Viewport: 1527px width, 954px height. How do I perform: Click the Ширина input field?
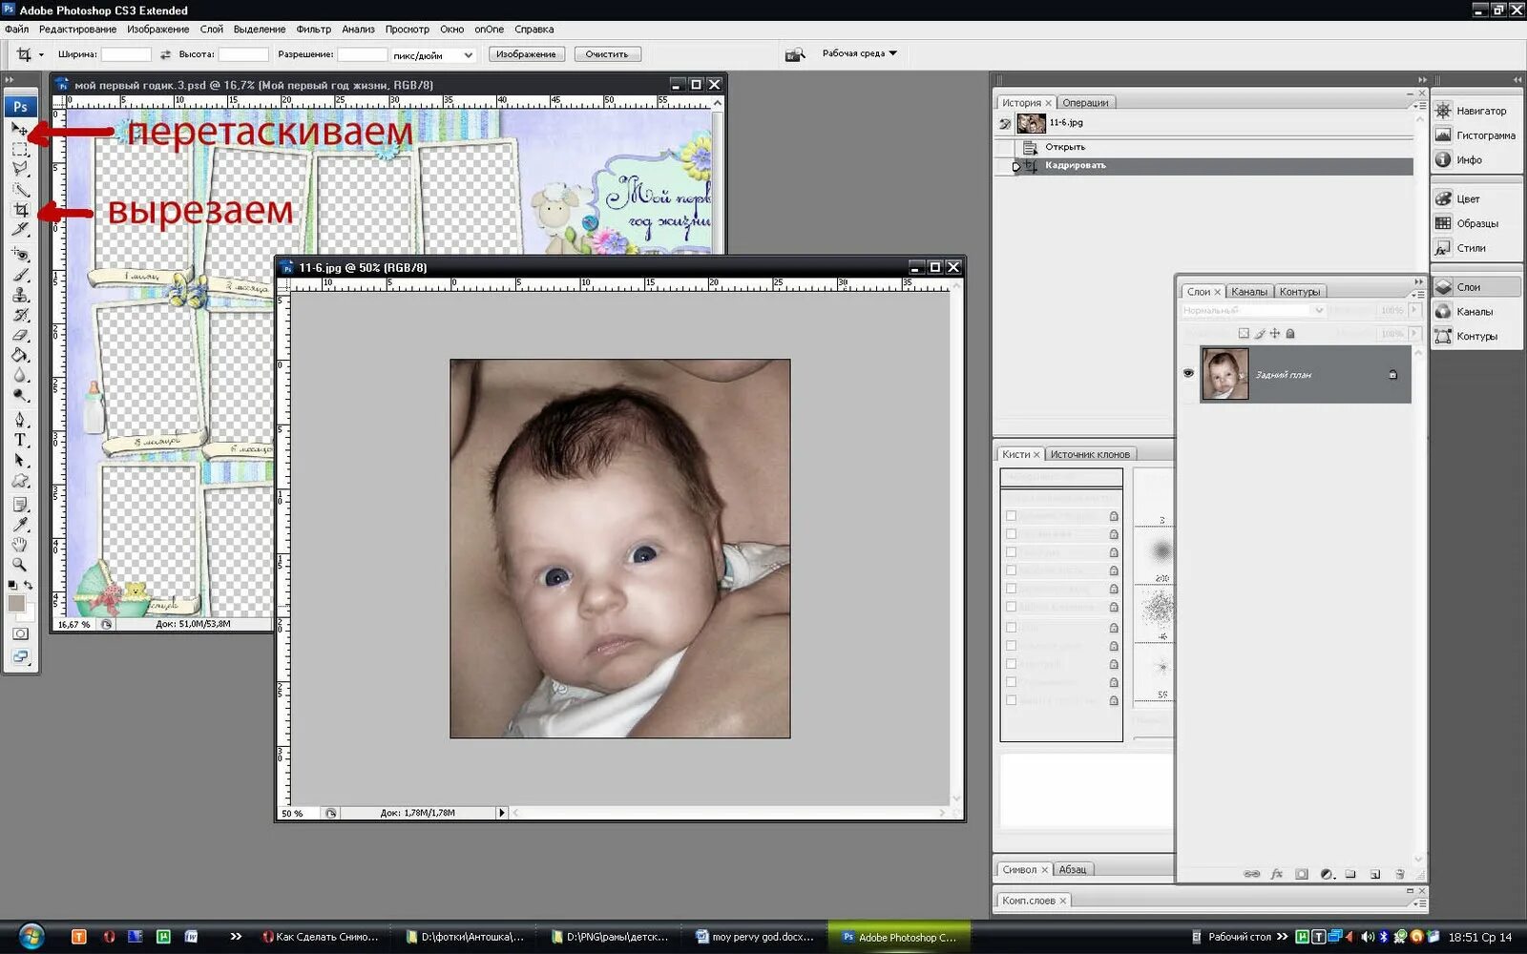(x=126, y=54)
